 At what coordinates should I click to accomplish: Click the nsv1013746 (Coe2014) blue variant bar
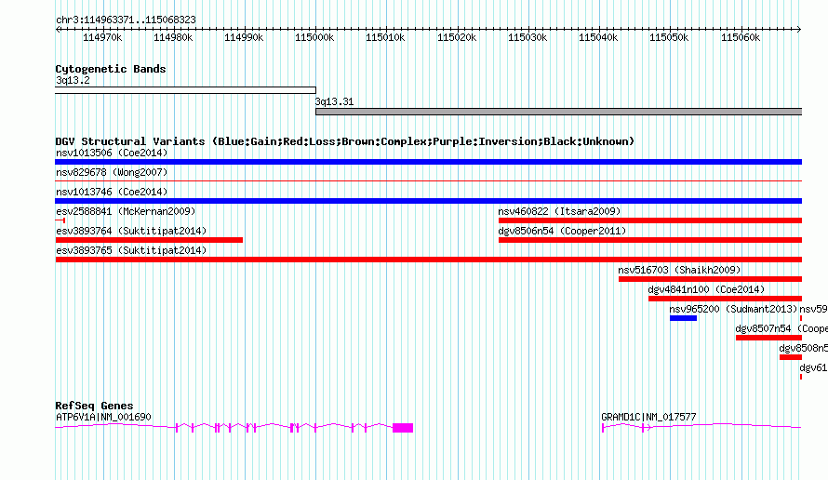tap(428, 201)
